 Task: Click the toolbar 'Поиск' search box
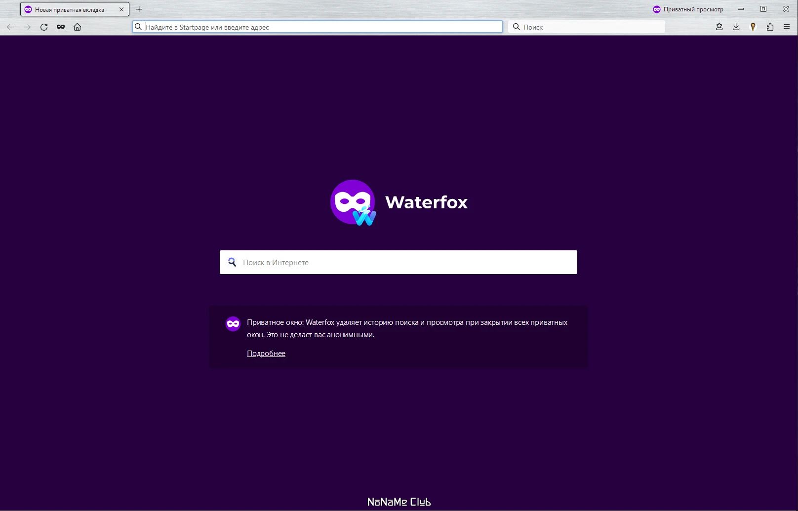click(x=587, y=27)
